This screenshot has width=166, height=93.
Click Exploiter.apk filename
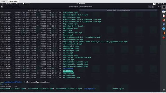click(70, 24)
